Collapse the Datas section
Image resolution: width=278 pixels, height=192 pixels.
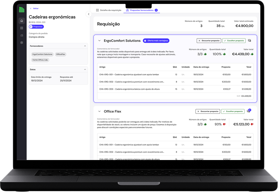coord(85,69)
